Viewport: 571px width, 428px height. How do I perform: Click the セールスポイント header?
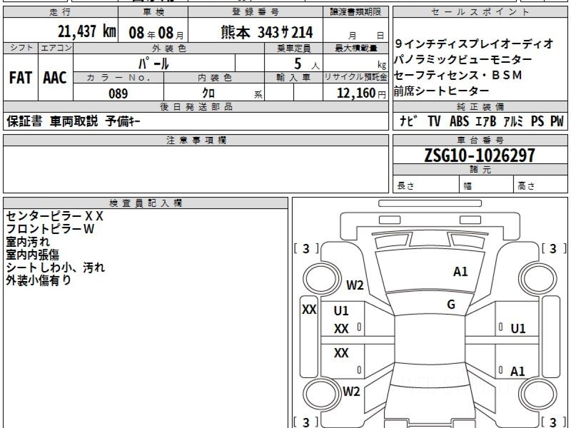(x=480, y=12)
